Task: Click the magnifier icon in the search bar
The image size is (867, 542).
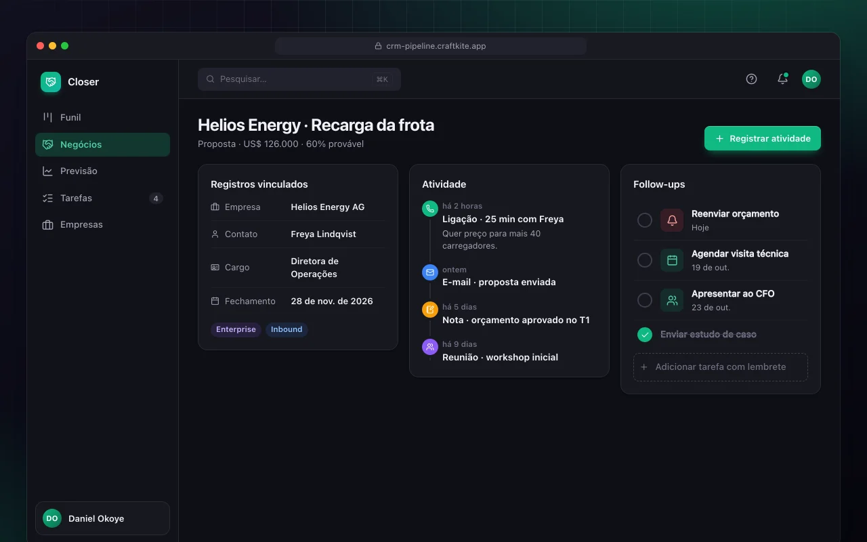Action: (211, 79)
